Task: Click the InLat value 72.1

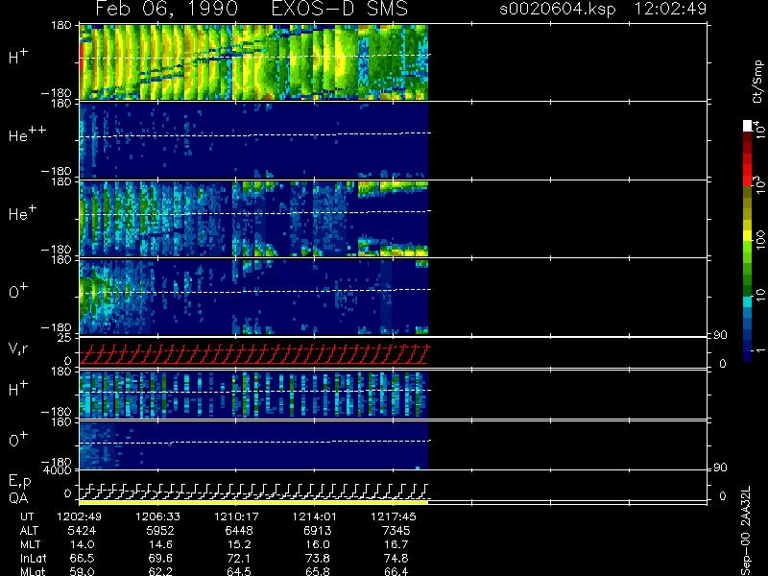Action: [x=239, y=558]
